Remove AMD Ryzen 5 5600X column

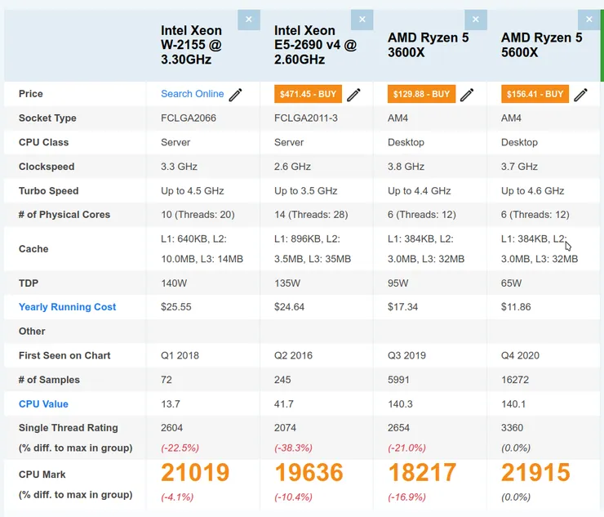click(x=589, y=20)
